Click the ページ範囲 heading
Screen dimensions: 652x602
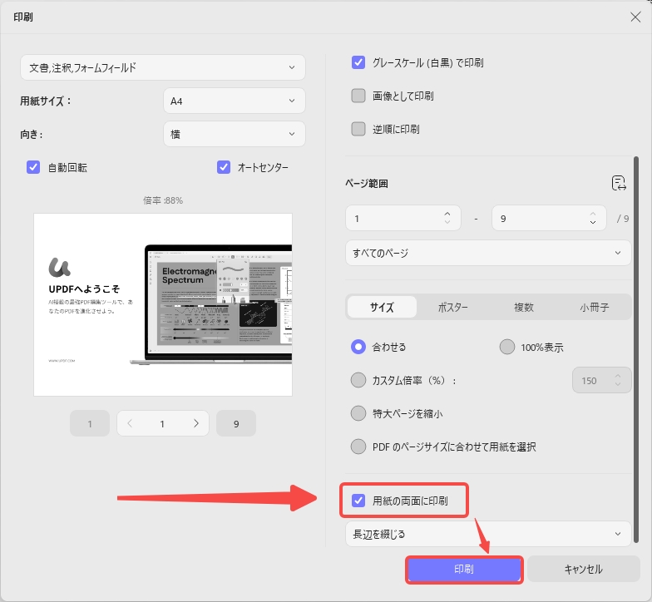pos(366,183)
